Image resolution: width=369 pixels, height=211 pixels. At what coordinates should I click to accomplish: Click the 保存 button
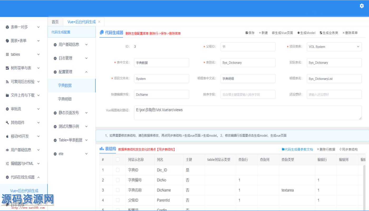click(x=250, y=33)
